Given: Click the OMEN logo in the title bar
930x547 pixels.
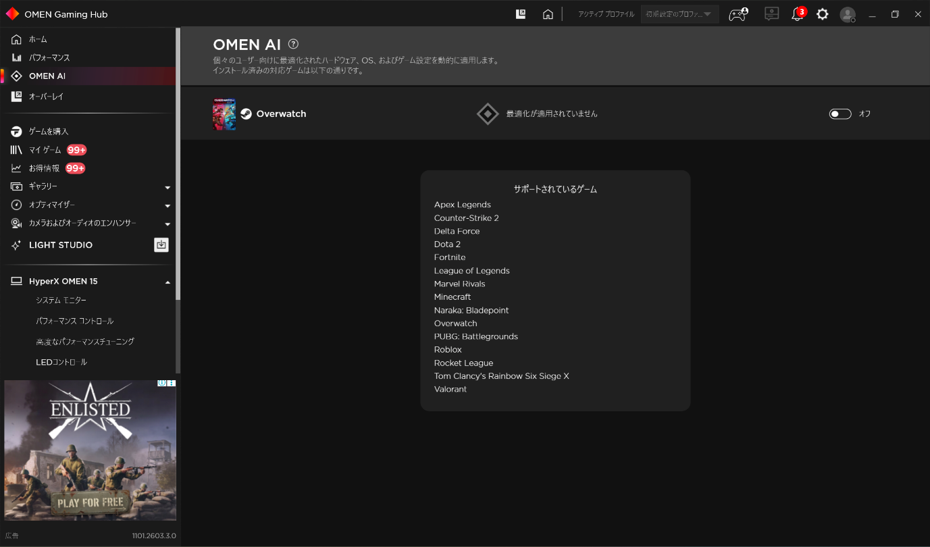Looking at the screenshot, I should (12, 14).
